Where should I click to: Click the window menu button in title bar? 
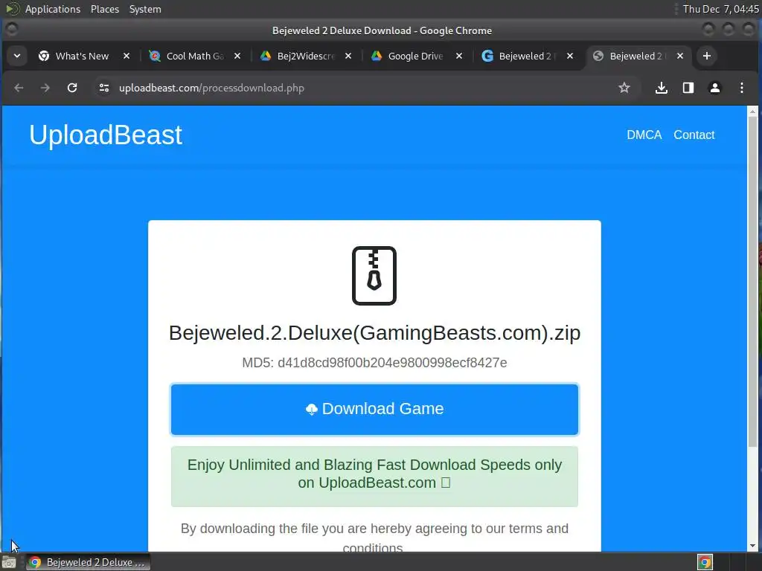coord(12,30)
